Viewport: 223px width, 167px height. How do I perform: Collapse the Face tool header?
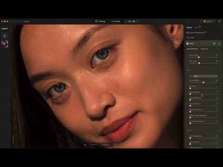(203, 44)
